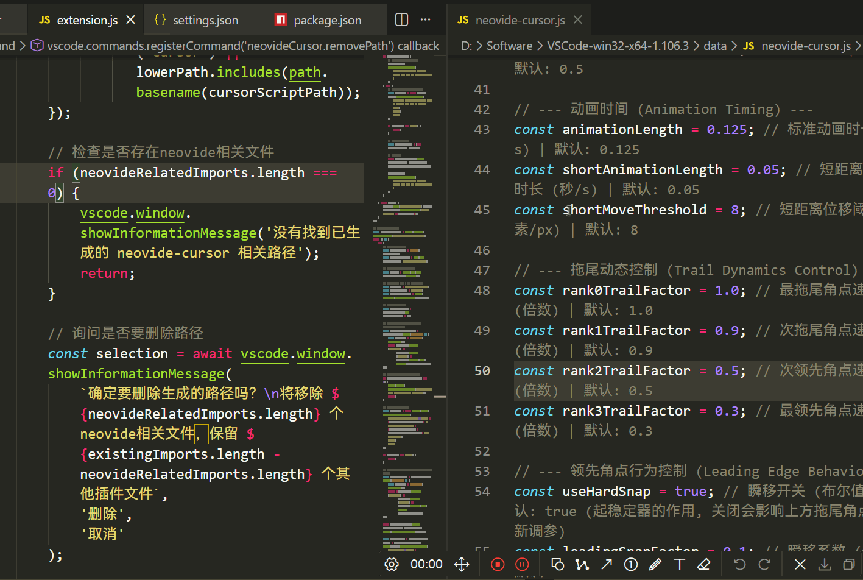Choose the eraser annotation tool
This screenshot has width=863, height=580.
[704, 564]
